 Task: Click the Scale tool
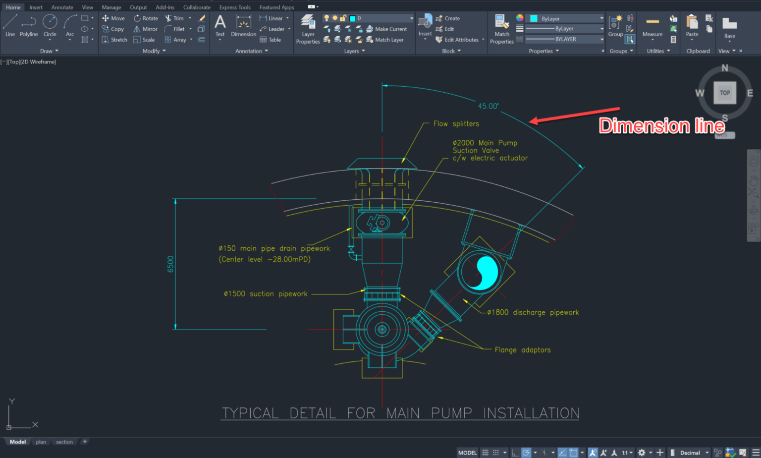[x=144, y=40]
